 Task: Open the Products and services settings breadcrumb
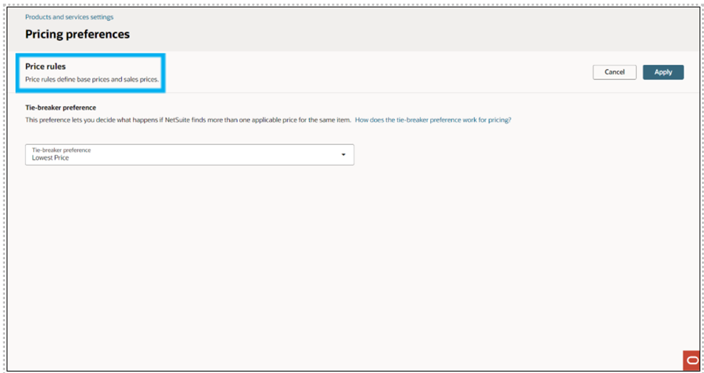click(x=69, y=17)
